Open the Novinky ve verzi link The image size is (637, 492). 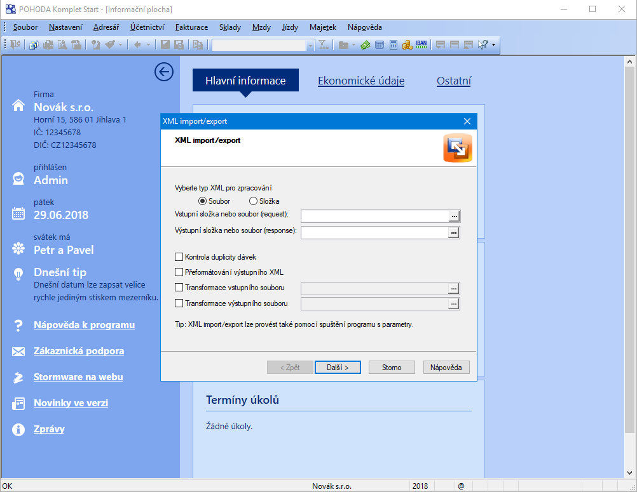pyautogui.click(x=71, y=402)
